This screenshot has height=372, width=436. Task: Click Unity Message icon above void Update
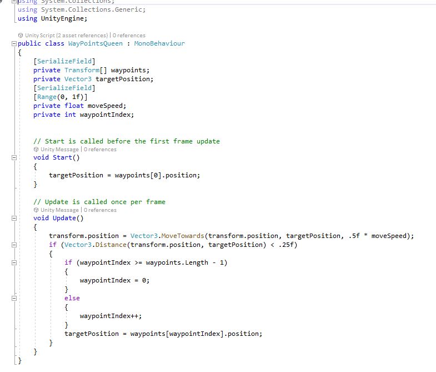click(37, 210)
